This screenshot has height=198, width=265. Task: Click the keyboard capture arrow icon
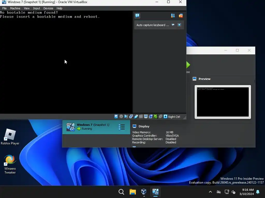click(x=165, y=117)
